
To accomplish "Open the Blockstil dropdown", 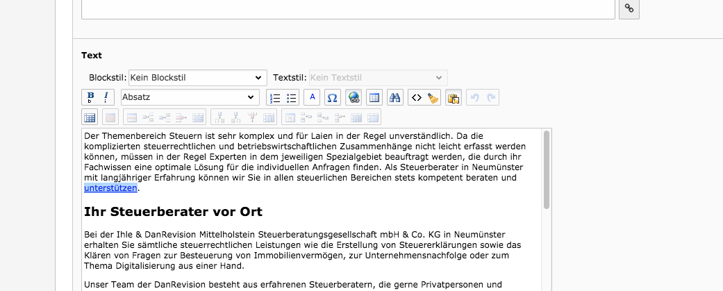I will [x=197, y=78].
